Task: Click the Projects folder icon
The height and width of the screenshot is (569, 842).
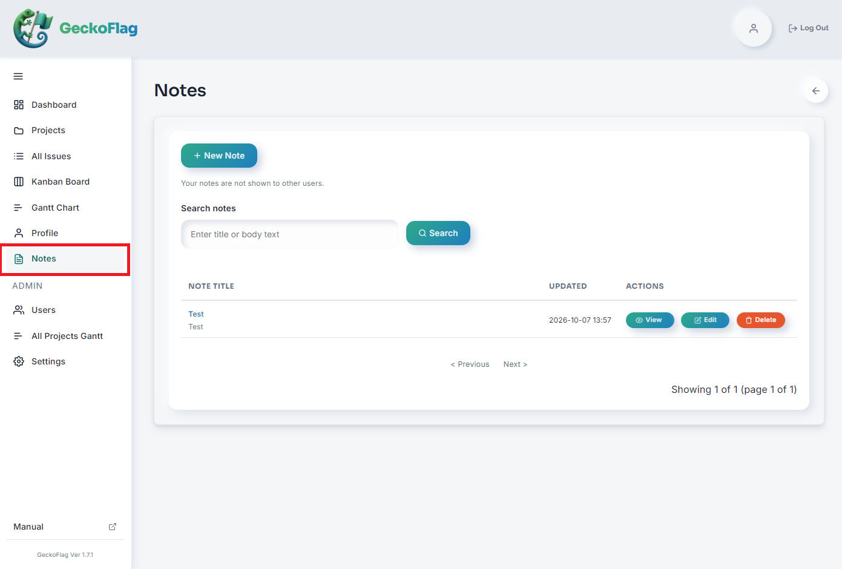Action: (x=19, y=131)
